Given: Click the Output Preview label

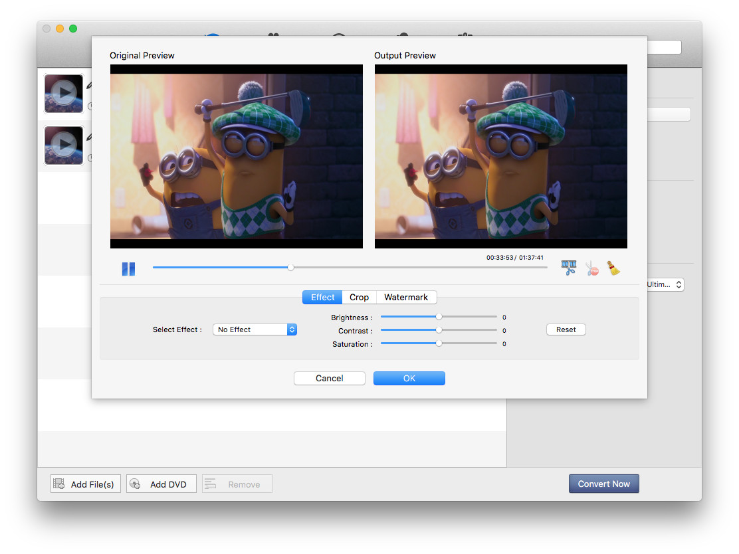Looking at the screenshot, I should coord(405,56).
